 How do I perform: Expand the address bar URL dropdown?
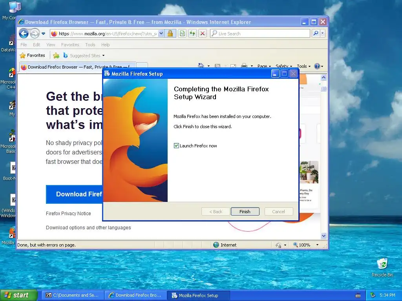[x=161, y=34]
